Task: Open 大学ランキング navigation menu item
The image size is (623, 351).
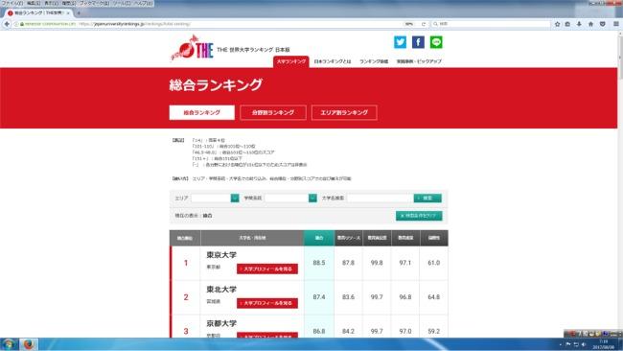Action: (x=291, y=61)
